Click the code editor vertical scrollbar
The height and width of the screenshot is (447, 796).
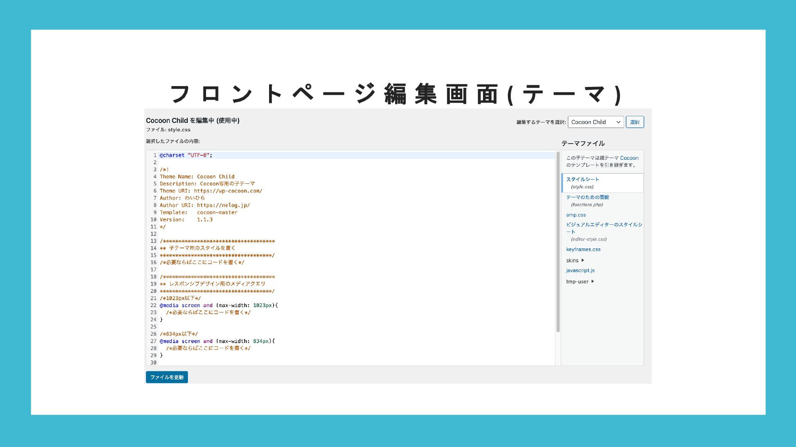558,242
